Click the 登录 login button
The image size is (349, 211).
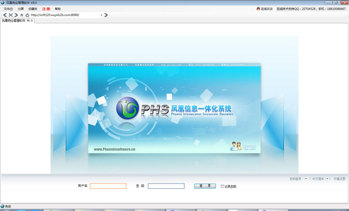point(205,186)
